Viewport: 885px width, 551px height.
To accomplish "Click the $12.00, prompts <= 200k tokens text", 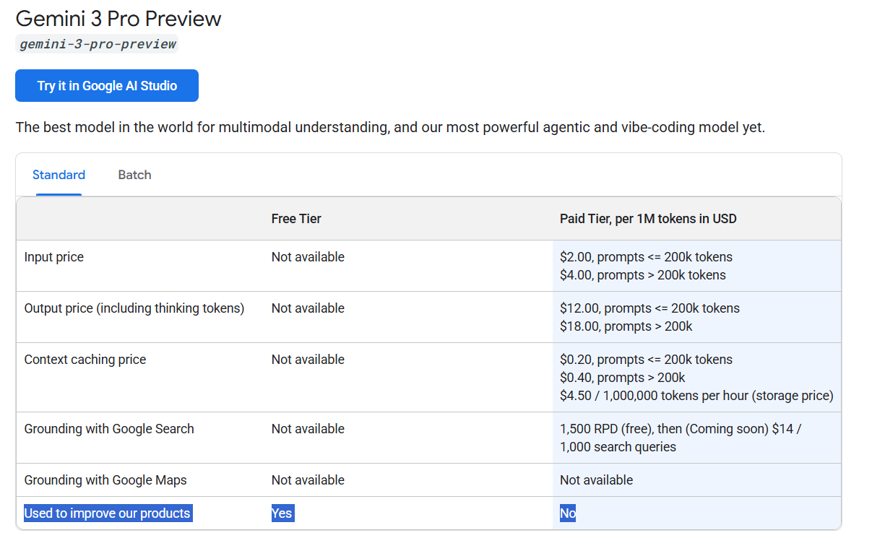I will click(649, 308).
